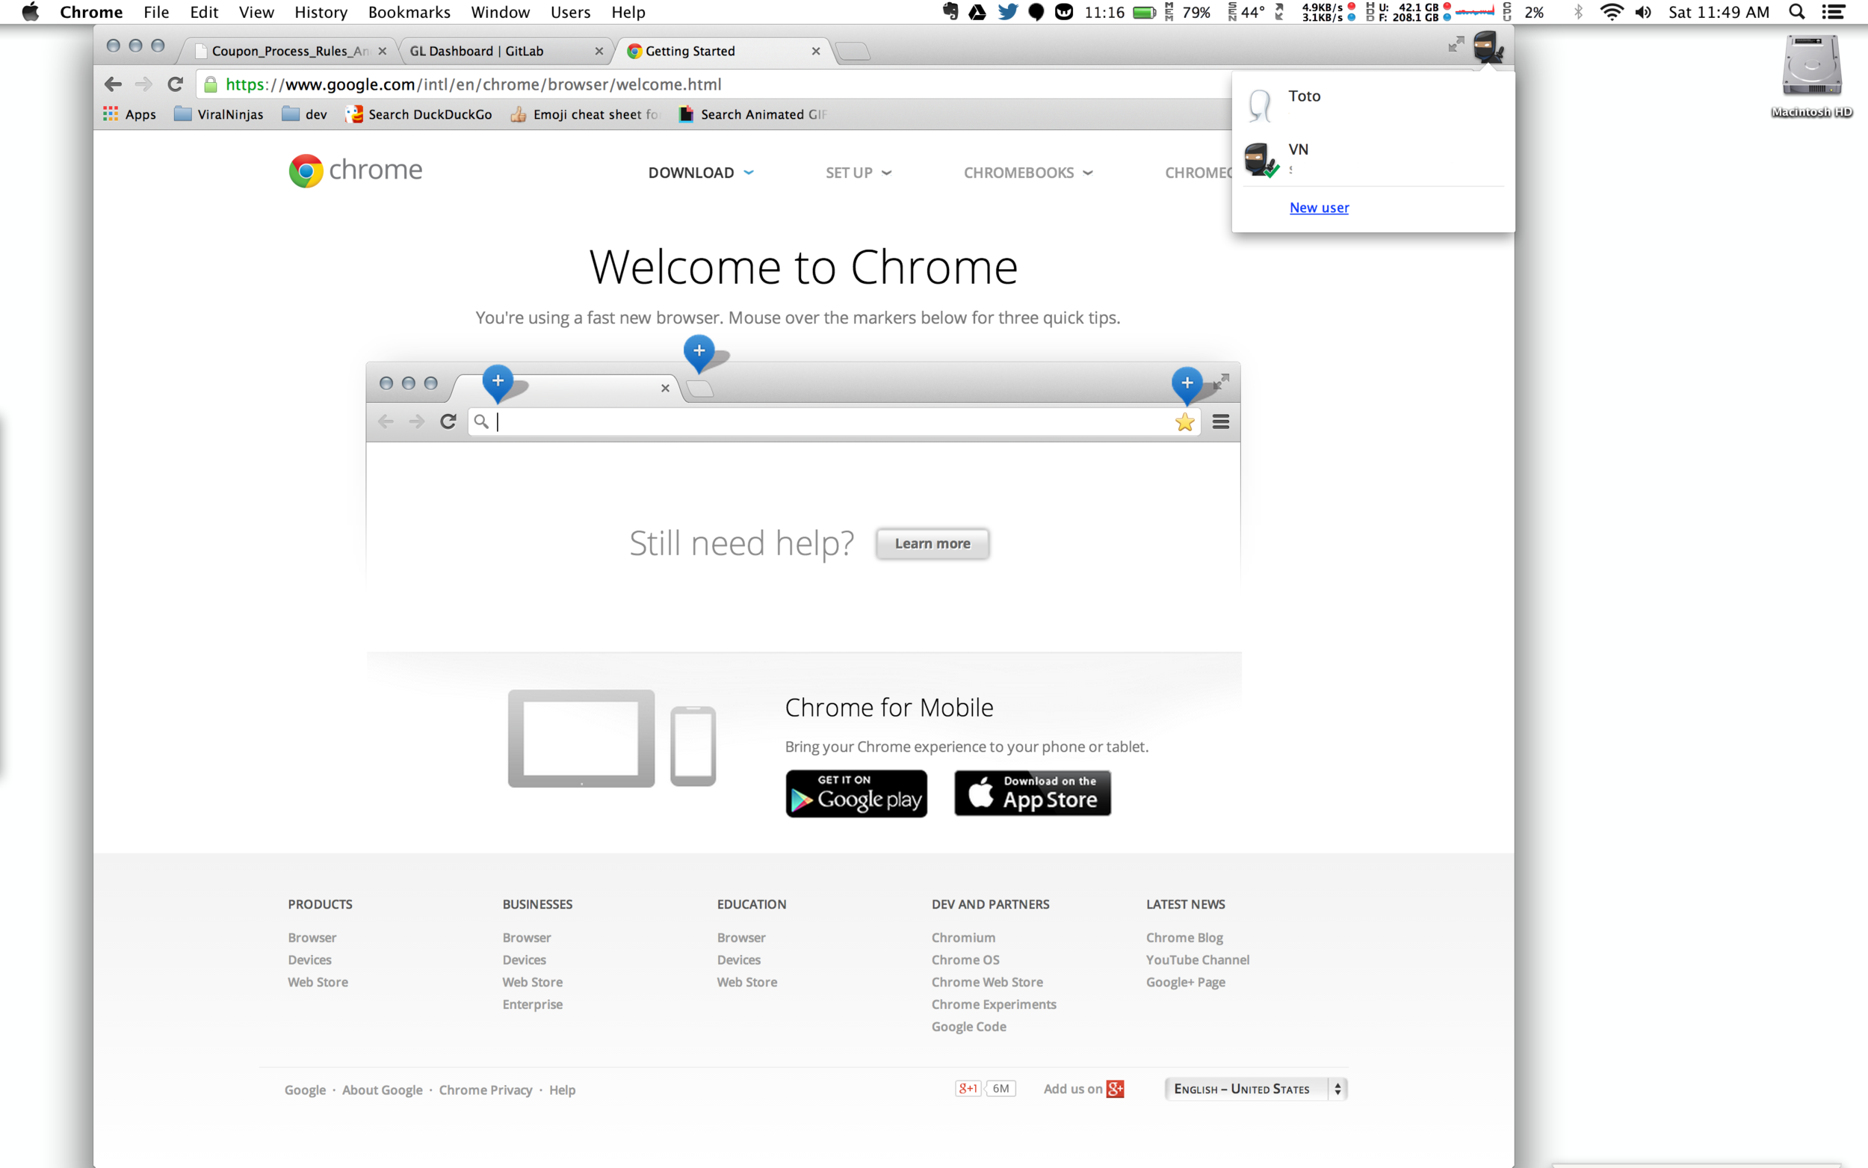
Task: Click the Download on the App Store badge
Action: point(1033,794)
